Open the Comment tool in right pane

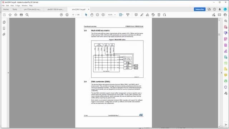(226, 75)
